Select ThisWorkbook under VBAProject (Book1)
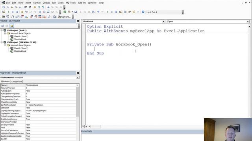Image resolution: width=252 pixels, height=141 pixels. (x=20, y=39)
